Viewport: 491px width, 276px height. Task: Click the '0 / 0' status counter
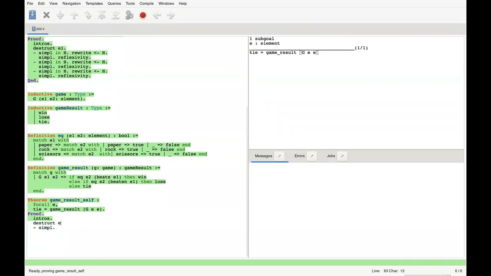coord(458,271)
